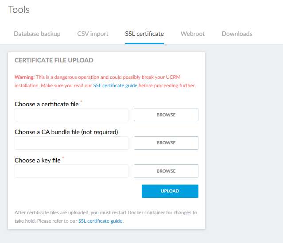Browse for a certificate file

(x=166, y=115)
